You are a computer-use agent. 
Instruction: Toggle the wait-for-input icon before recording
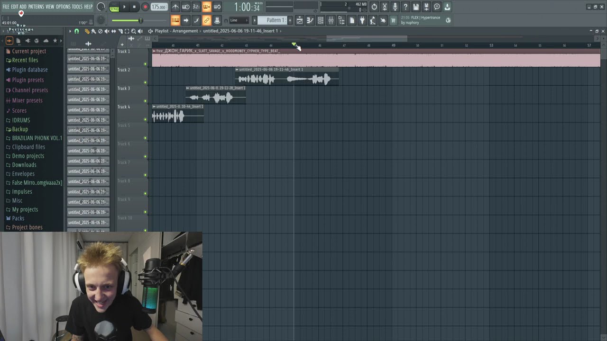click(186, 7)
